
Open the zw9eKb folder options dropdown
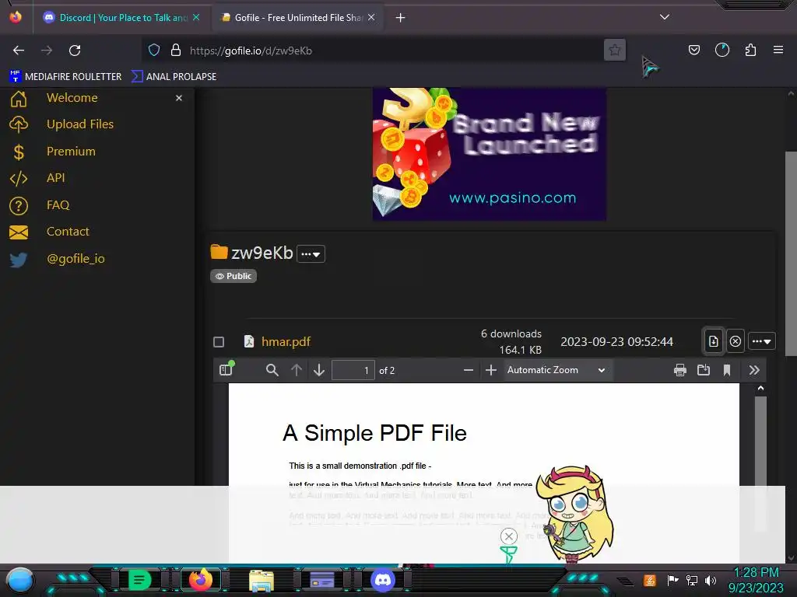pyautogui.click(x=311, y=254)
